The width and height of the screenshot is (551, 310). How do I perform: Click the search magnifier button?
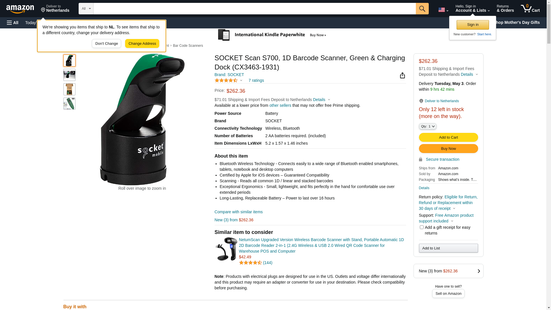tap(422, 9)
